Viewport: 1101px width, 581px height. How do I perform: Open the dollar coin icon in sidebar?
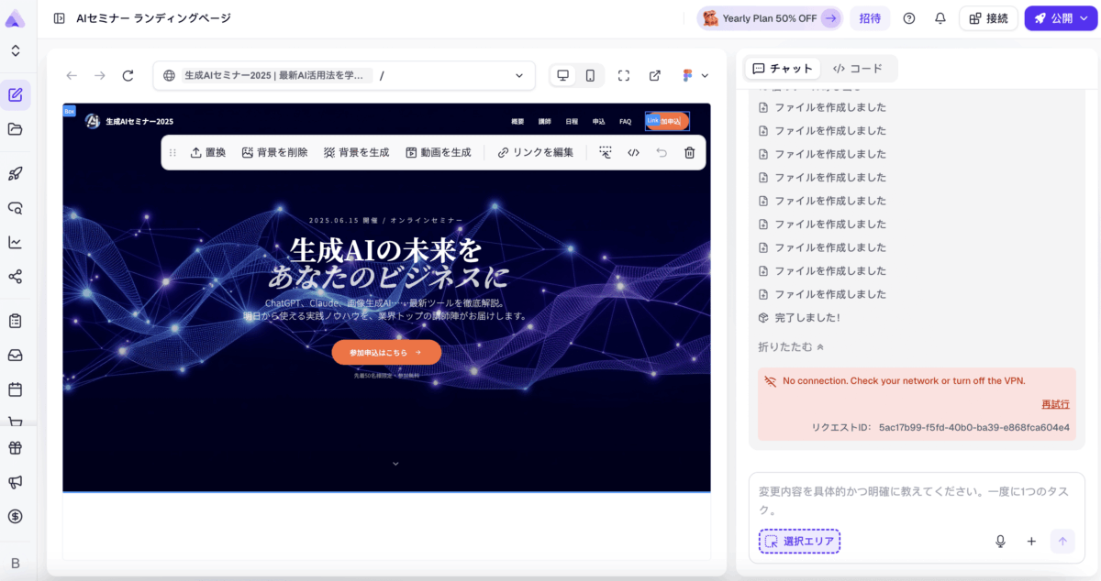click(16, 516)
